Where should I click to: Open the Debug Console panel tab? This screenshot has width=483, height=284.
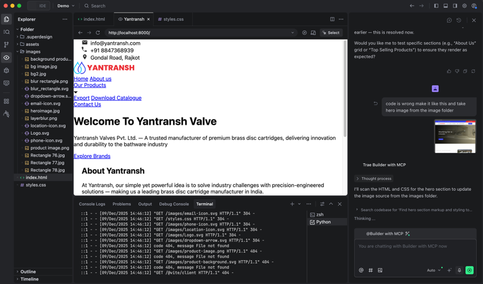point(174,204)
